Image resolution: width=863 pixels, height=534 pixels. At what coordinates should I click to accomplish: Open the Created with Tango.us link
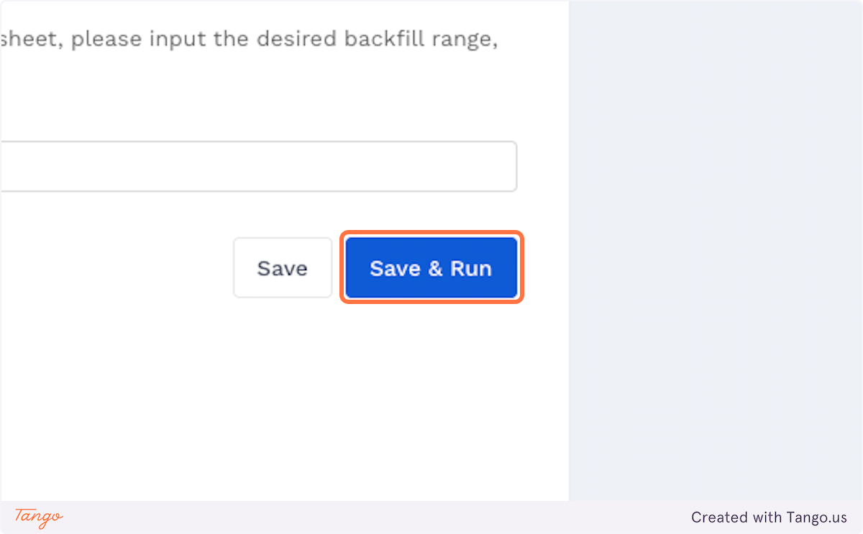(x=769, y=517)
